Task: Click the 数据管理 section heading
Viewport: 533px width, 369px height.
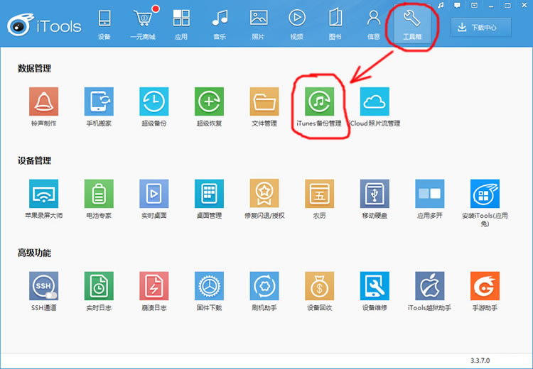Action: (x=34, y=69)
